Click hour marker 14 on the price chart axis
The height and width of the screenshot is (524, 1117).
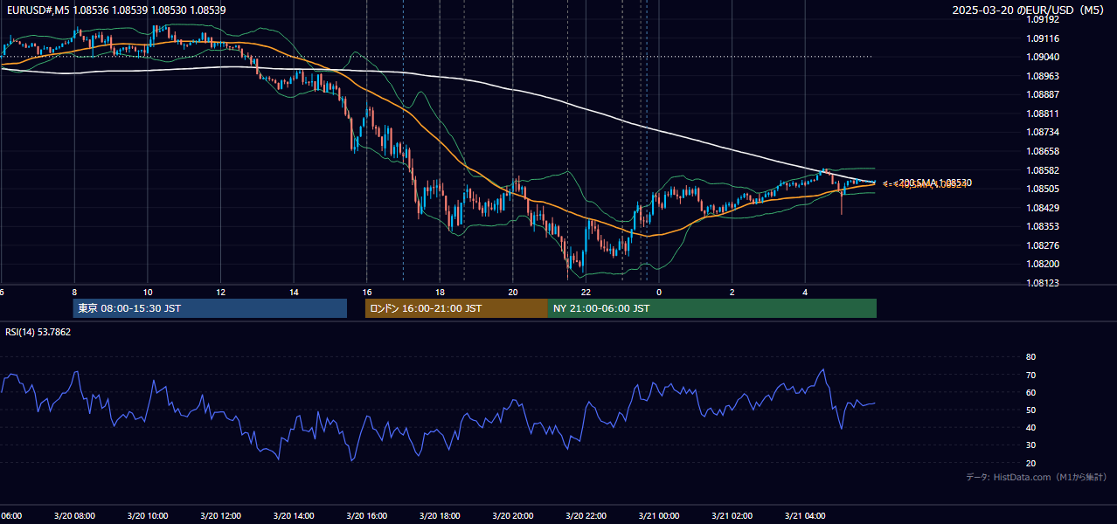(294, 293)
